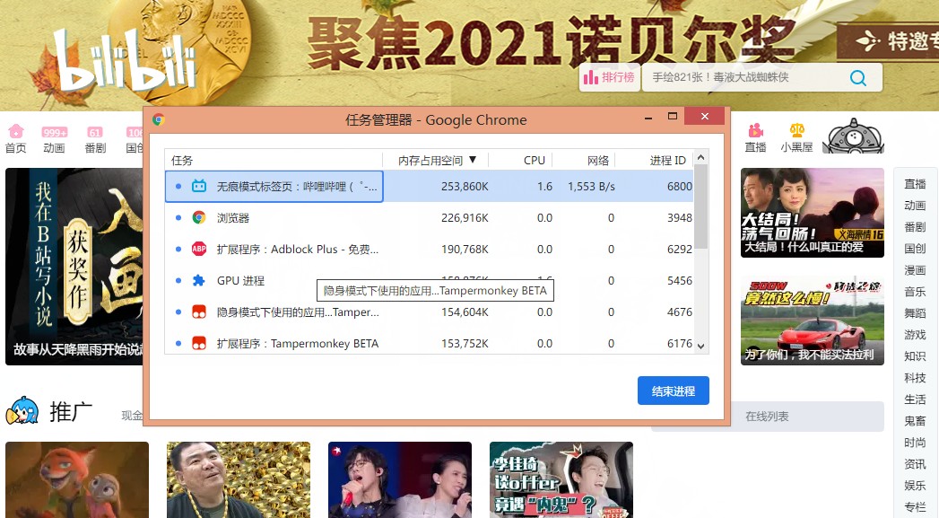
Task: Open the 直播 live icon
Action: (755, 138)
